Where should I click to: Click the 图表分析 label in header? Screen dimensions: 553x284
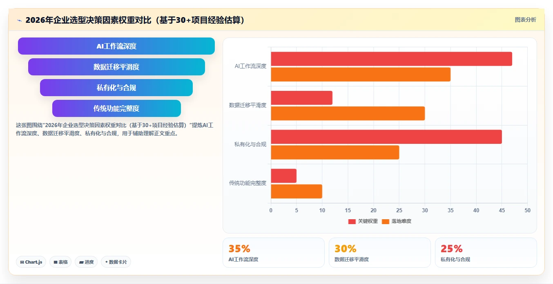click(525, 20)
